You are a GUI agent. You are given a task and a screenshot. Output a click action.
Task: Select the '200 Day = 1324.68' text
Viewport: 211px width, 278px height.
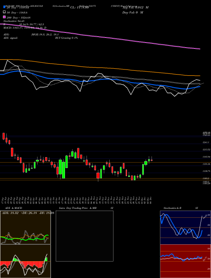19,17
